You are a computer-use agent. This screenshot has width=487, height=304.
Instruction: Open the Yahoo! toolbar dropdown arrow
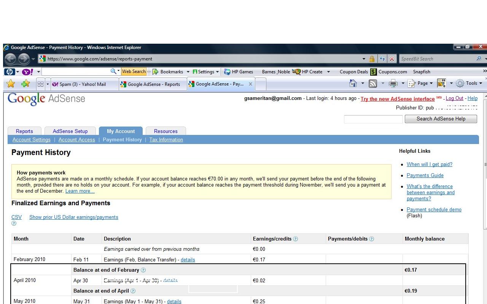pyautogui.click(x=38, y=71)
